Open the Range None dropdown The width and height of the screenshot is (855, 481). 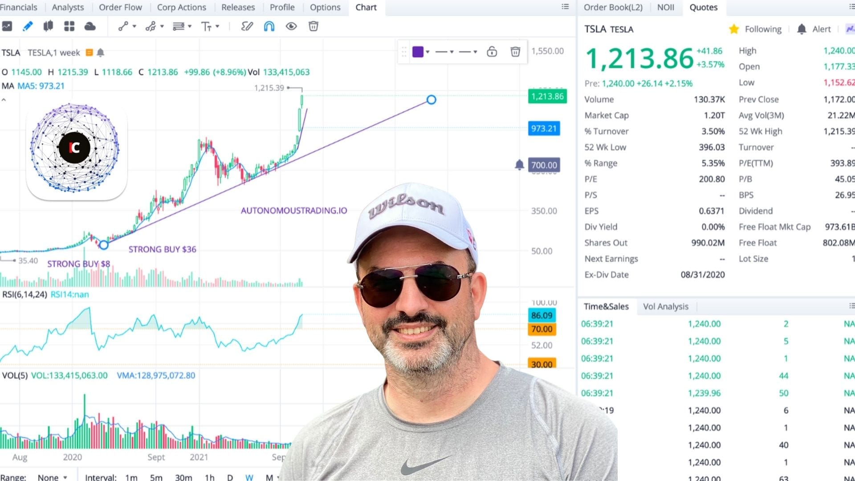[x=52, y=477]
